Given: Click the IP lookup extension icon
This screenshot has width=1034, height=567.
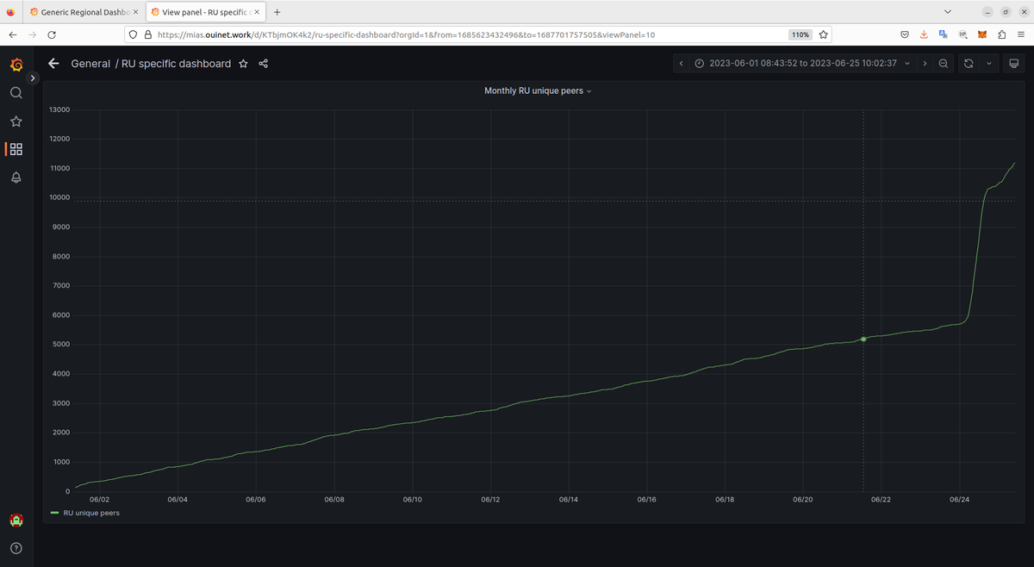Looking at the screenshot, I should click(963, 34).
